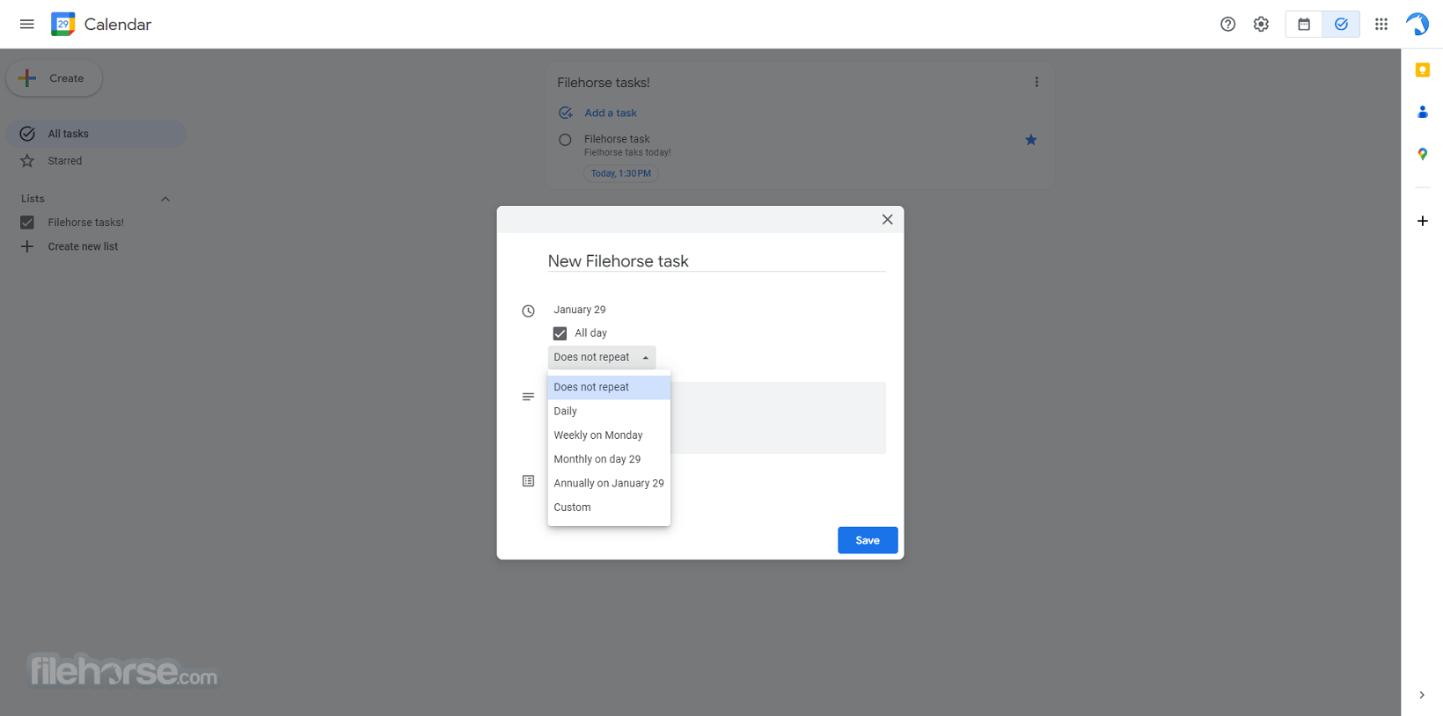Collapse the Lists section chevron
The image size is (1443, 716).
point(165,199)
